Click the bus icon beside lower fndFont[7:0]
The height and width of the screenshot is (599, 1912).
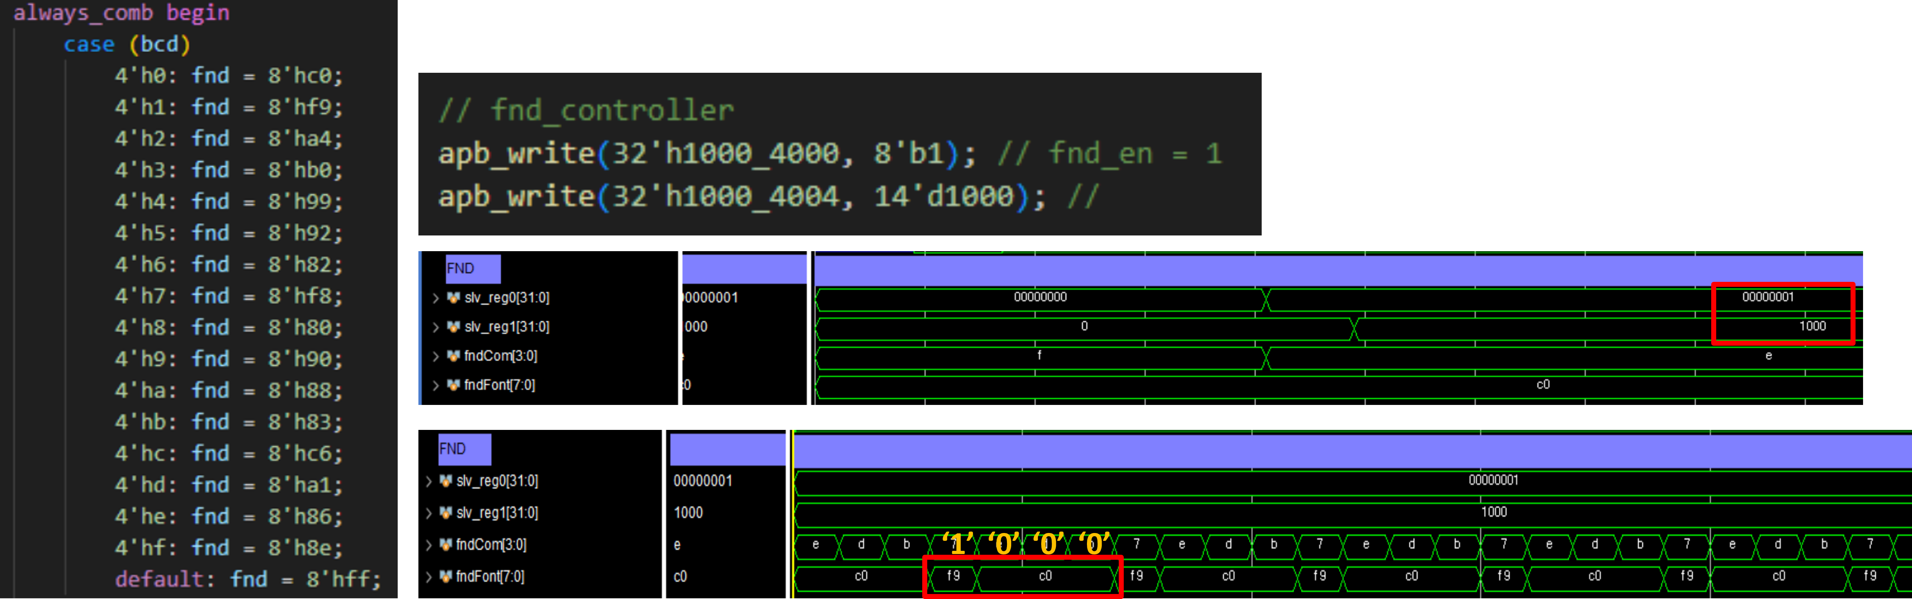point(445,576)
